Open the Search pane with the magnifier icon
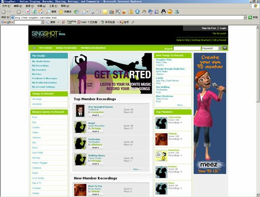The height and width of the screenshot is (197, 260). [48, 12]
